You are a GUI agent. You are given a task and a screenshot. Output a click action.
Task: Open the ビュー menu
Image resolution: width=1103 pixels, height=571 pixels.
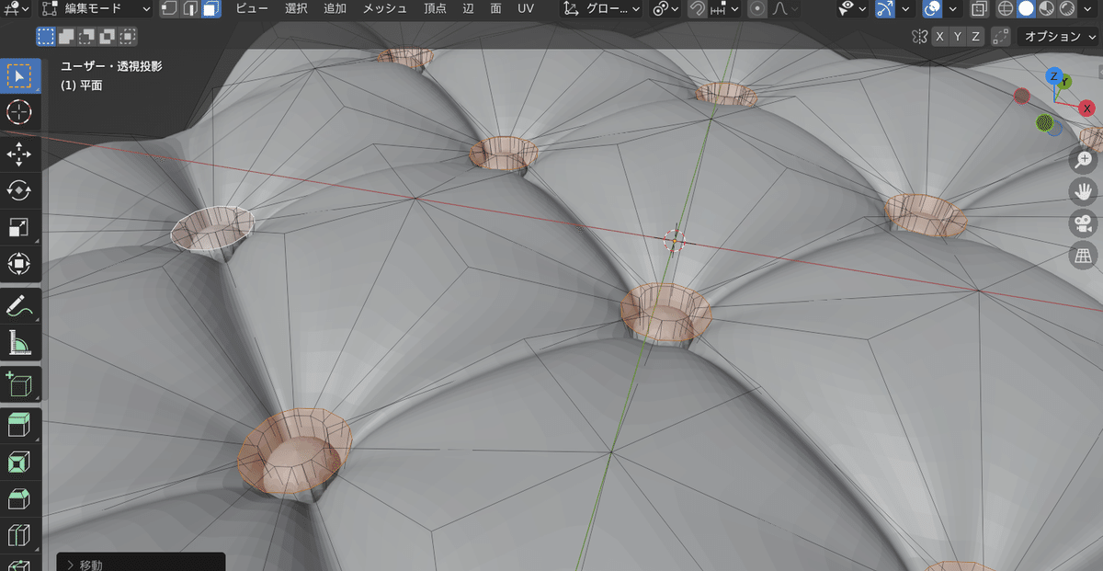click(x=253, y=9)
